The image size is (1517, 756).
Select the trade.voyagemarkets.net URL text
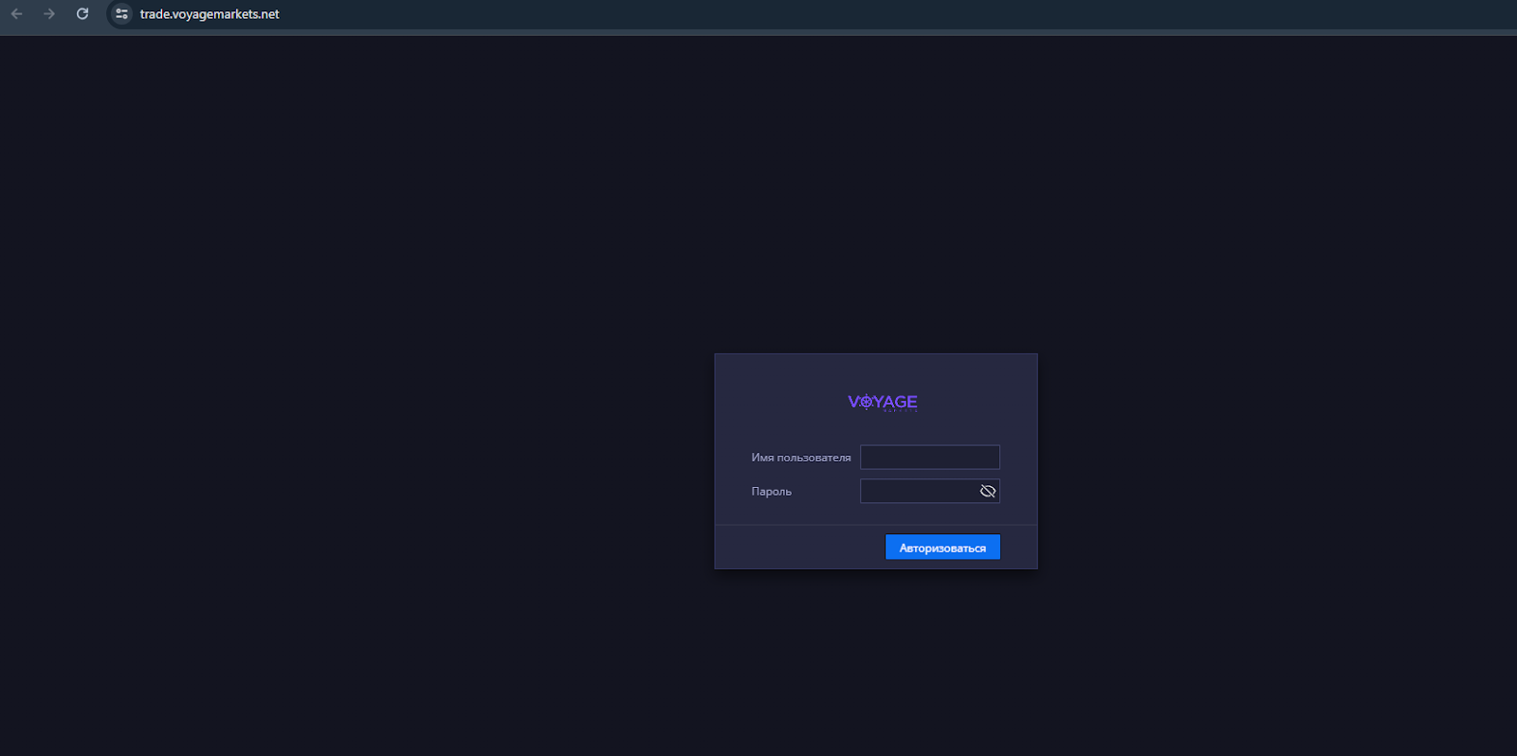(x=210, y=14)
